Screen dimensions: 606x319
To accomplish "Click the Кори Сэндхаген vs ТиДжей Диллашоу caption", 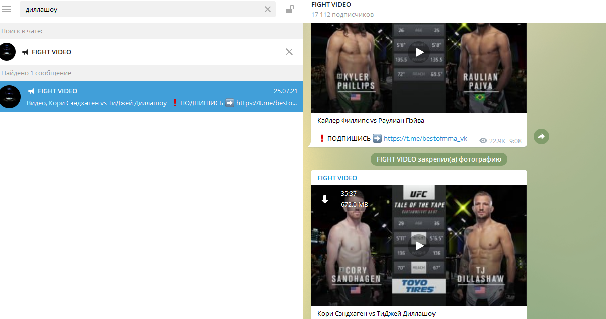I will pyautogui.click(x=376, y=314).
